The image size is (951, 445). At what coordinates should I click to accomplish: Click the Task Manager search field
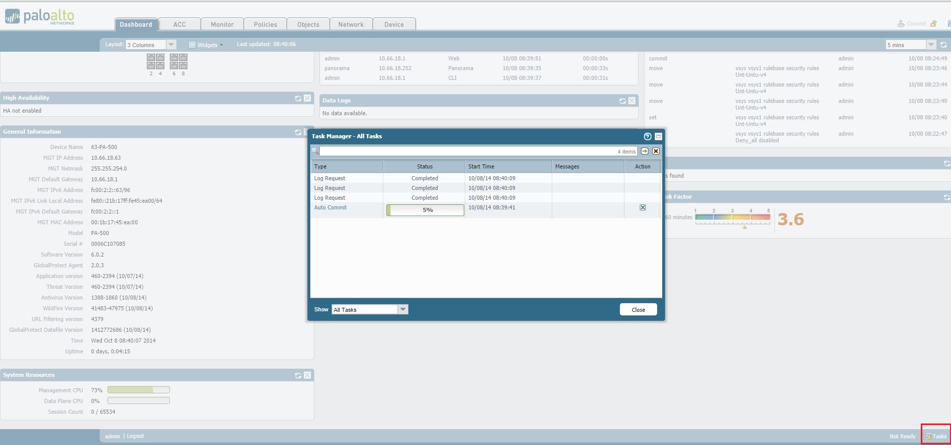coord(466,151)
